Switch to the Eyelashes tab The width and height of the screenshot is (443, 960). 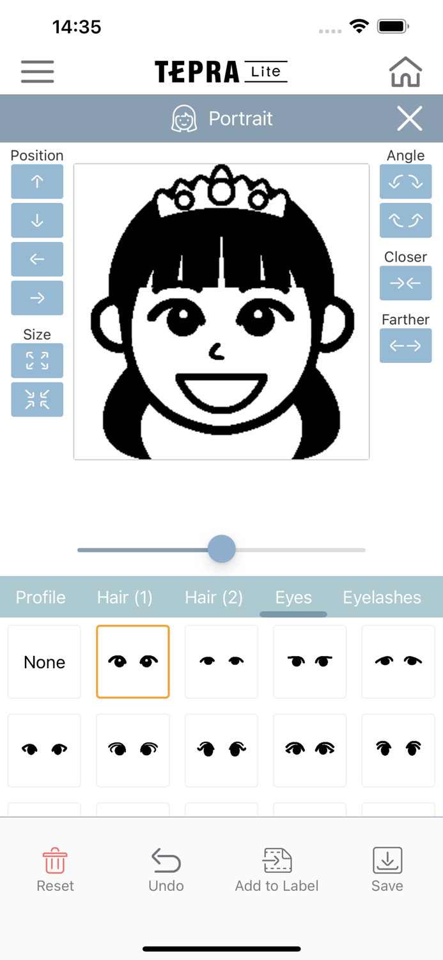point(382,597)
